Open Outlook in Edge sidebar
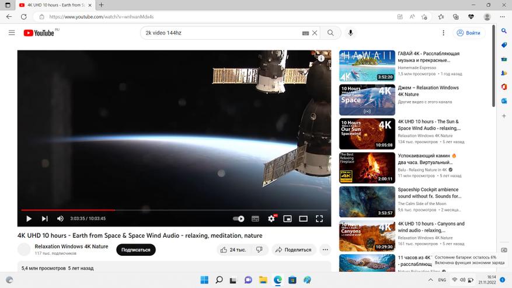 click(504, 101)
